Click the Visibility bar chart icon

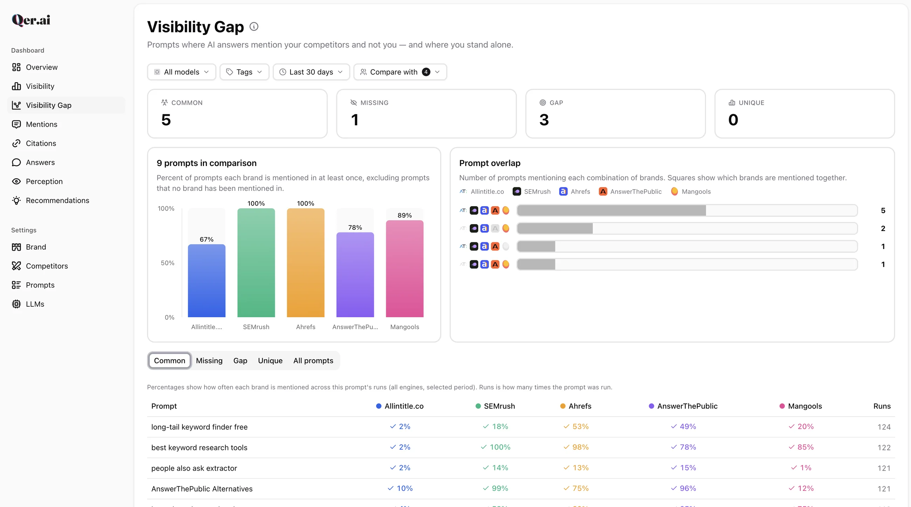16,86
